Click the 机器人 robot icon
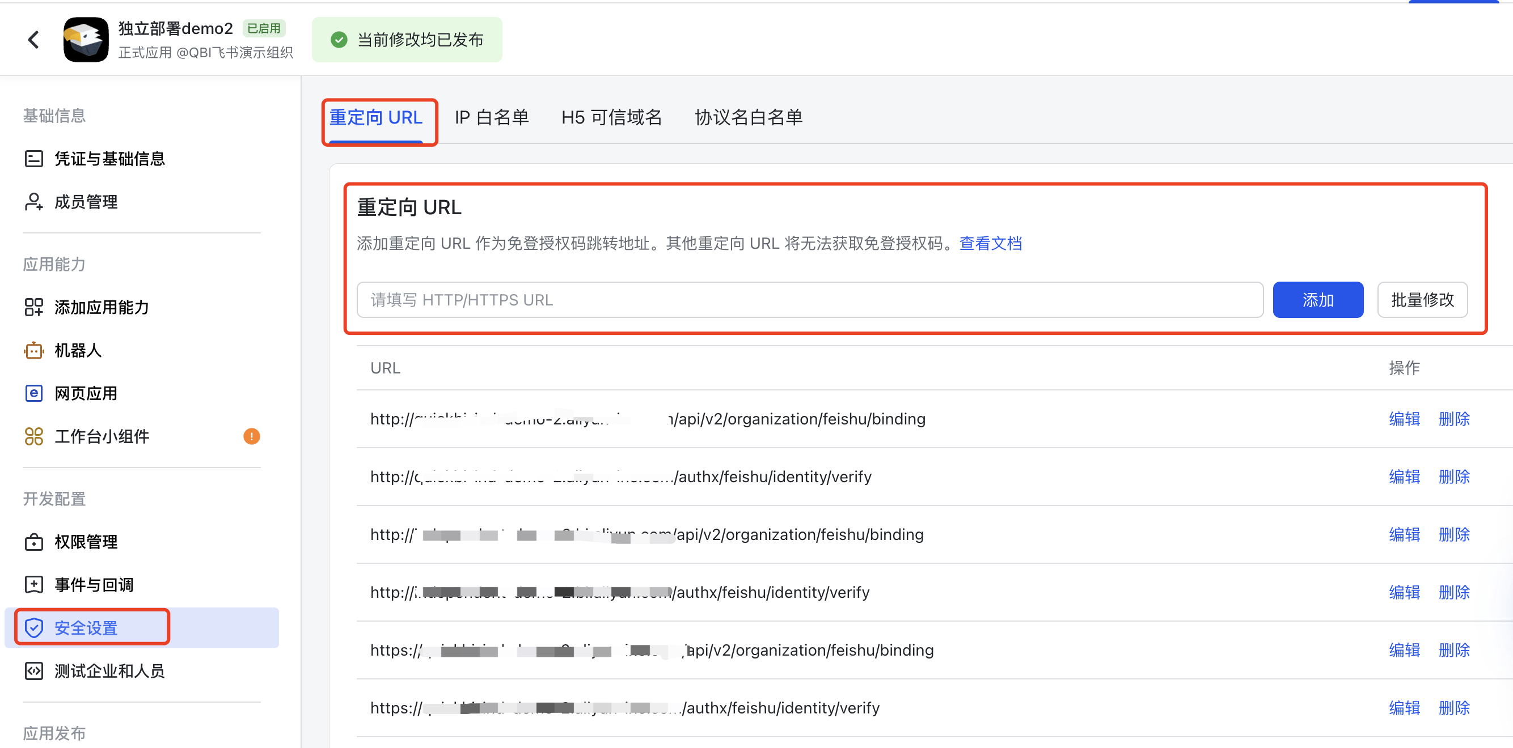This screenshot has width=1513, height=748. (33, 350)
